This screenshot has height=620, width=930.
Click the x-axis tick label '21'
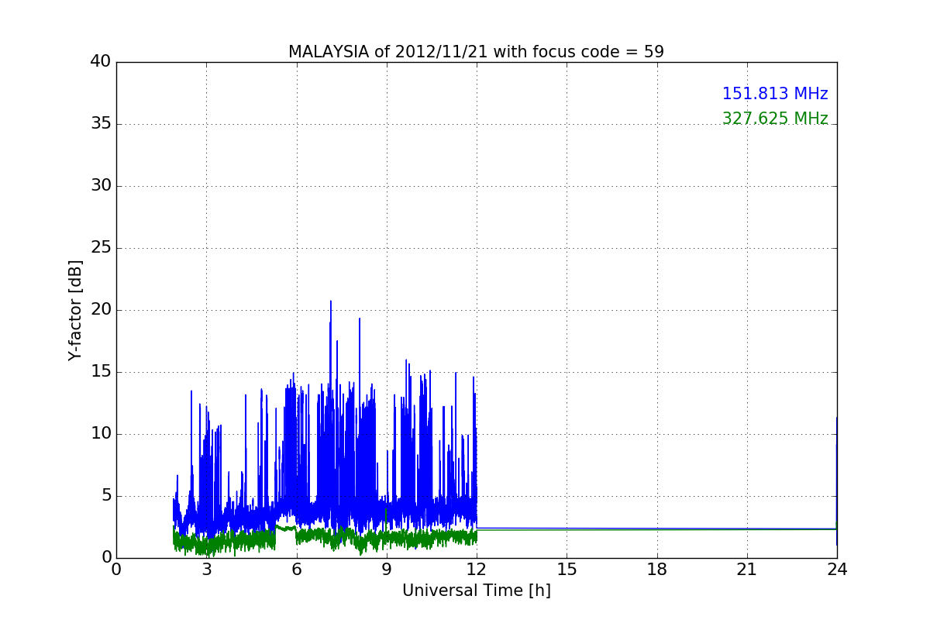click(747, 570)
